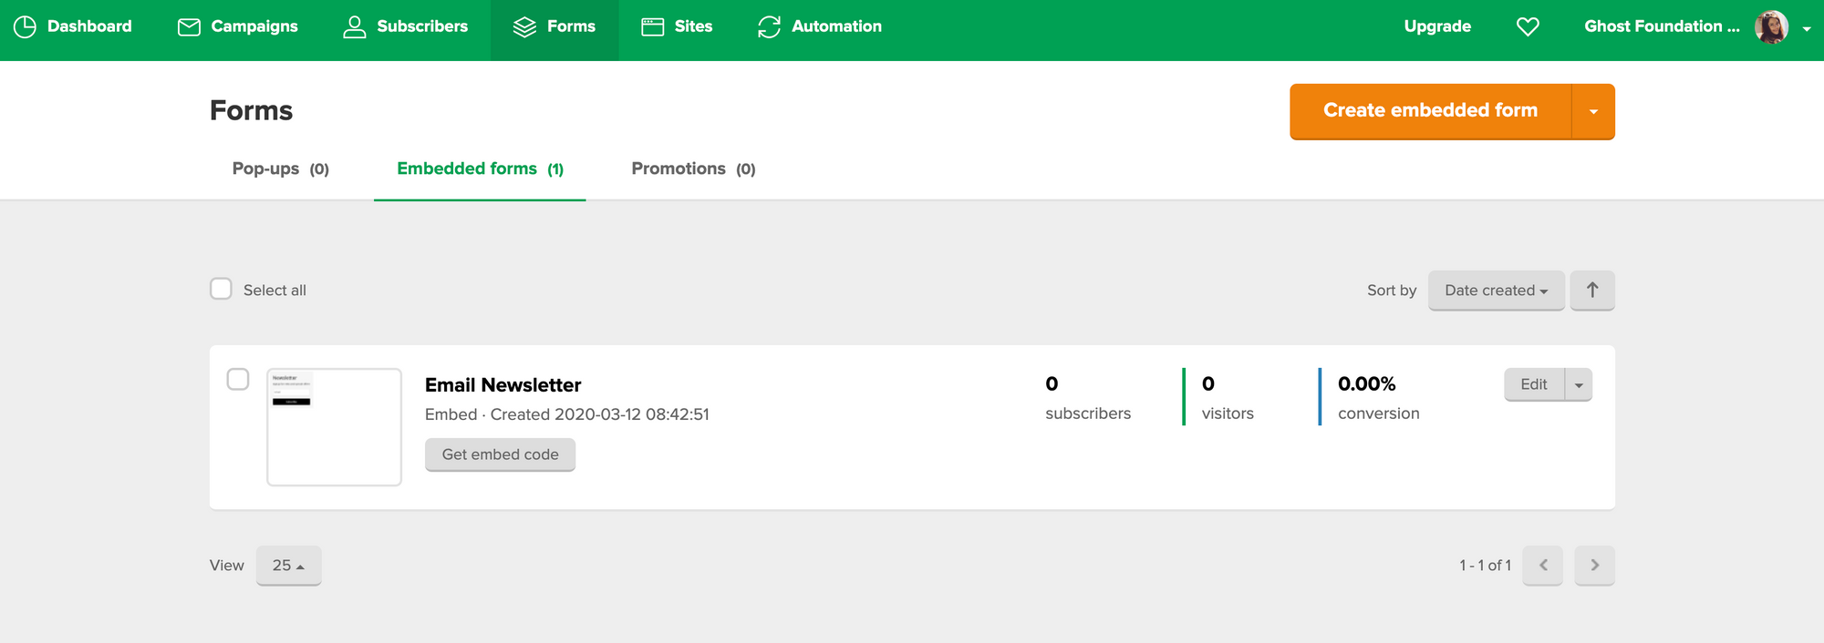Toggle sort direction with arrow icon
Viewport: 1824px width, 643px height.
click(1592, 291)
